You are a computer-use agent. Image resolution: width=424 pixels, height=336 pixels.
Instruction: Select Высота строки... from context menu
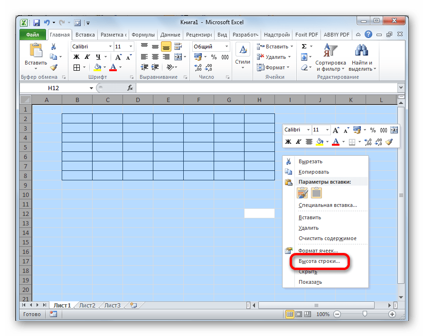319,261
